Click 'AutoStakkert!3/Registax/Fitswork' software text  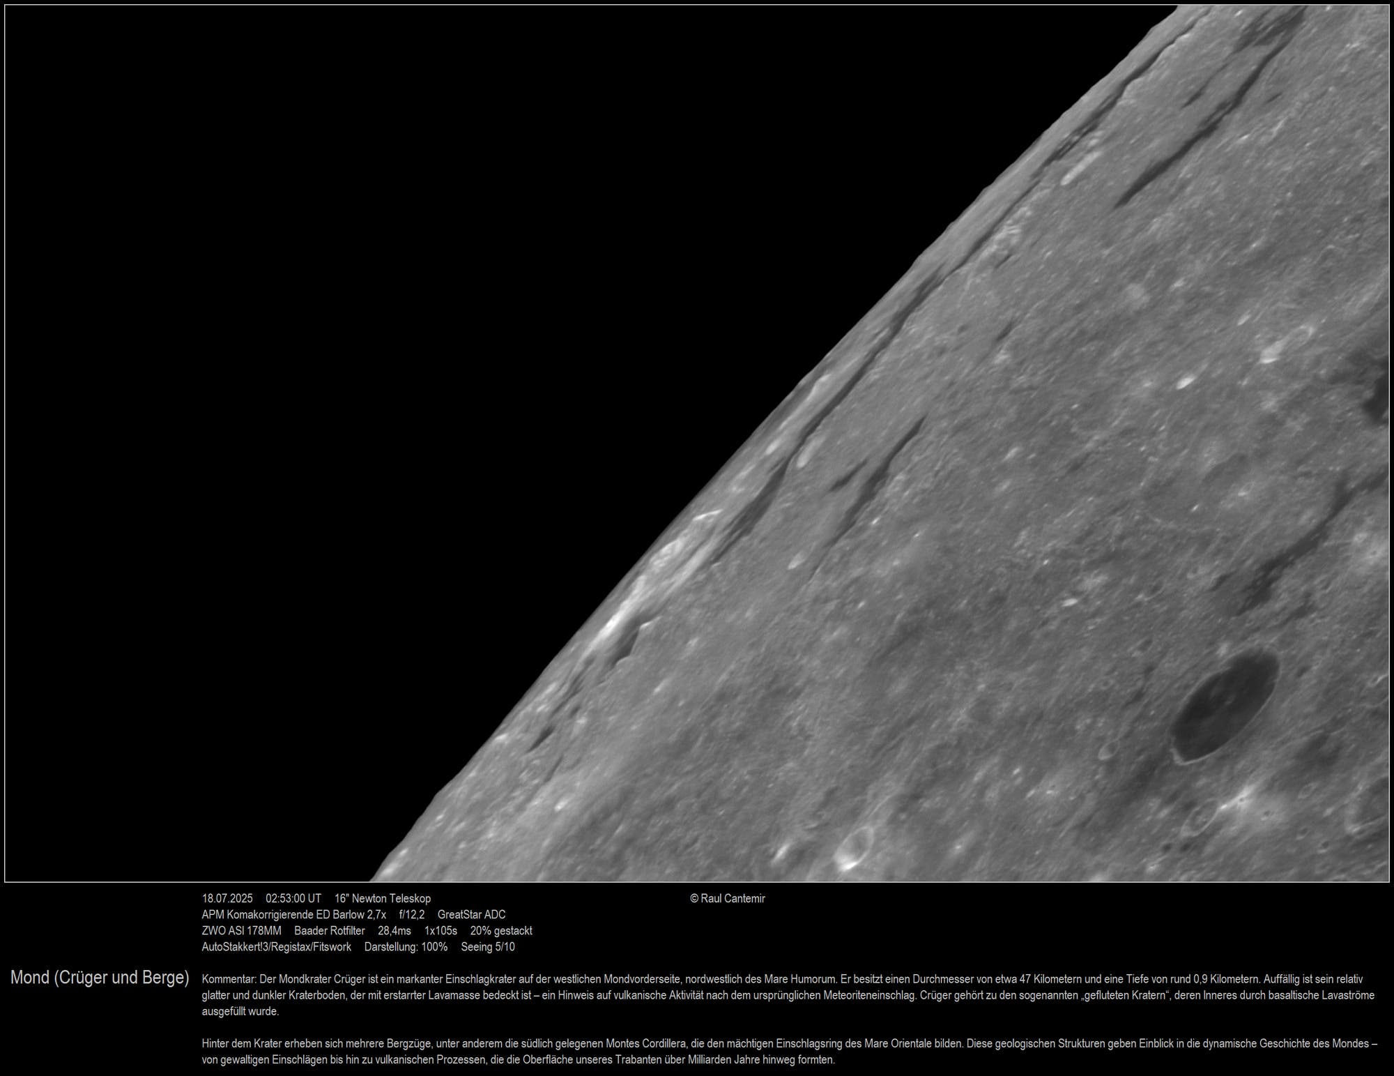click(277, 947)
